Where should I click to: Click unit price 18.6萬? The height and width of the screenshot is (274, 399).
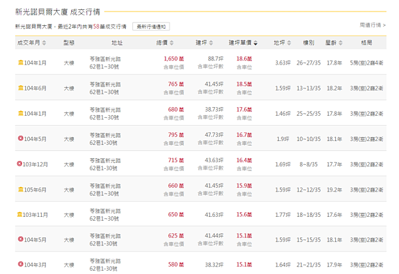(244, 59)
